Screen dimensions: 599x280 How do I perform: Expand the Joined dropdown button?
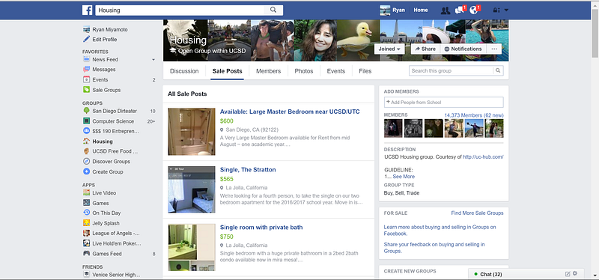pyautogui.click(x=389, y=49)
